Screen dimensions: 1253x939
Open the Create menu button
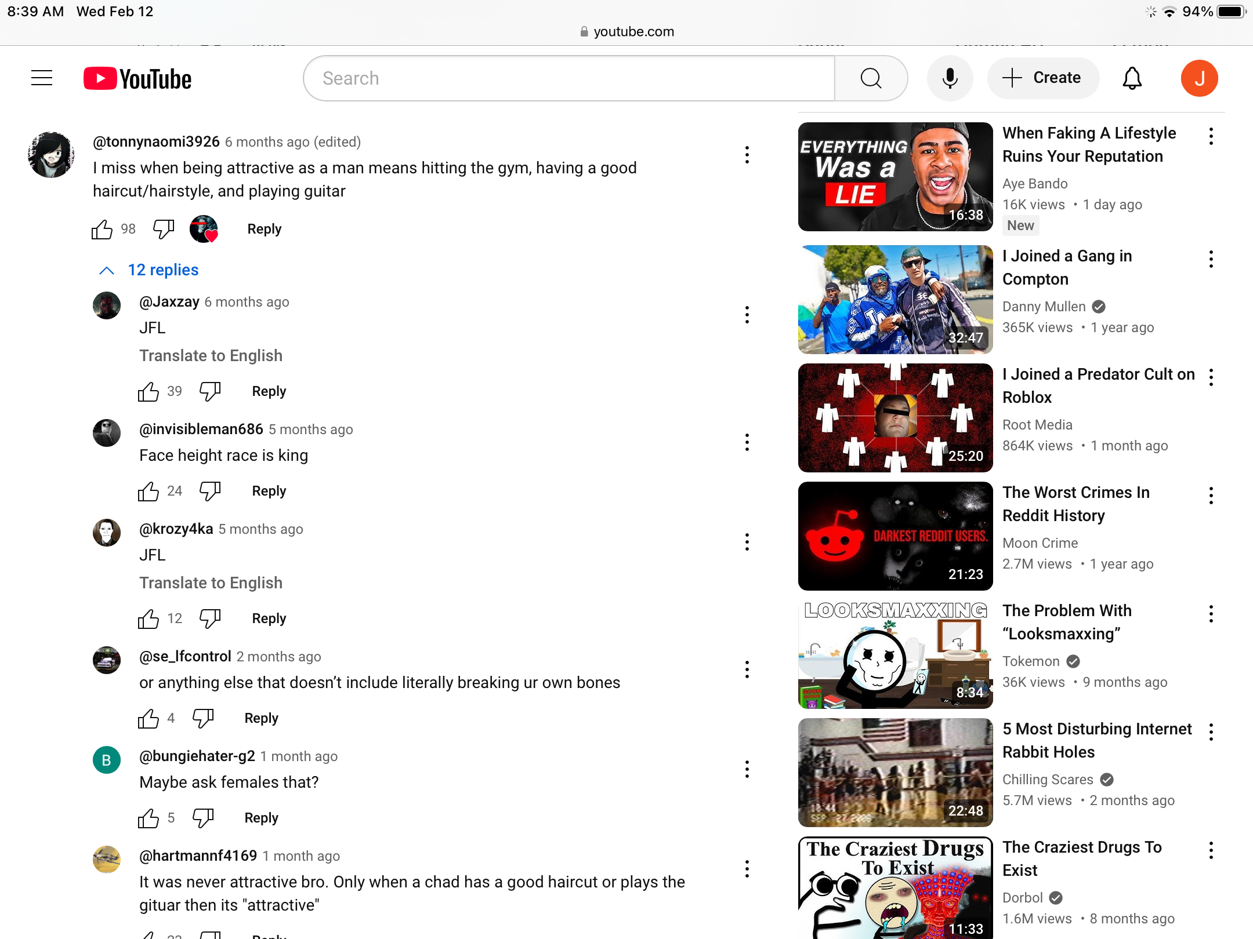tap(1043, 78)
